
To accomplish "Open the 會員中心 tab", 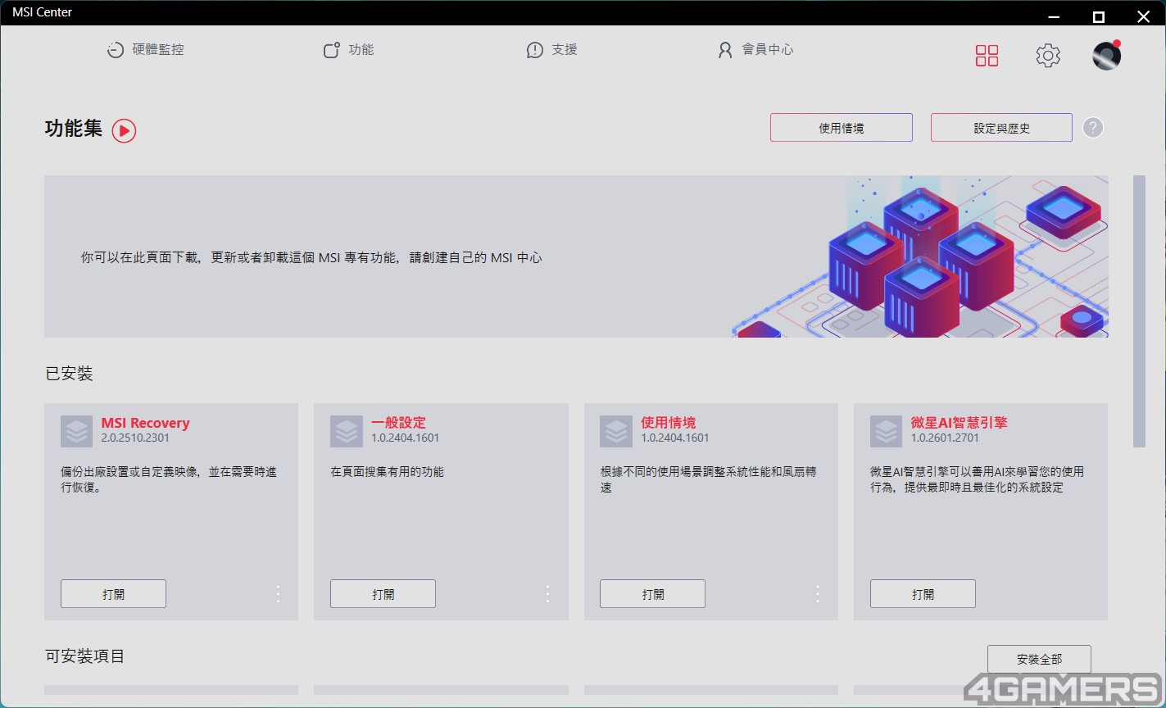I will point(755,50).
